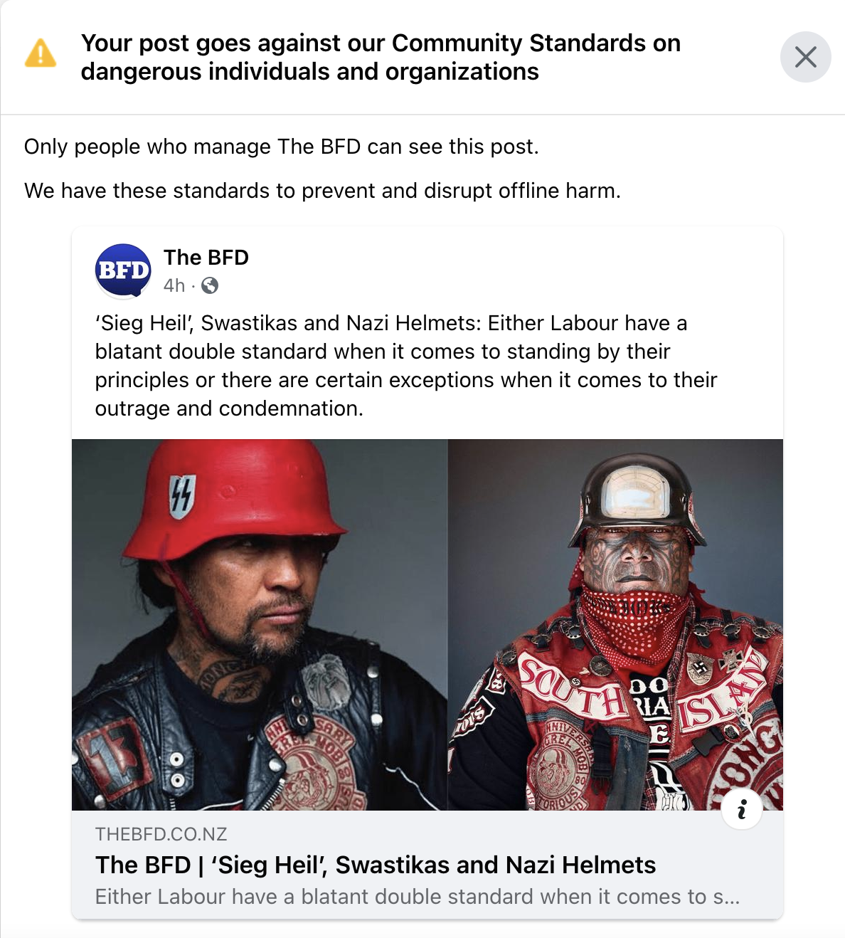This screenshot has height=938, width=845.
Task: Open the link info 'i' icon
Action: (x=742, y=809)
